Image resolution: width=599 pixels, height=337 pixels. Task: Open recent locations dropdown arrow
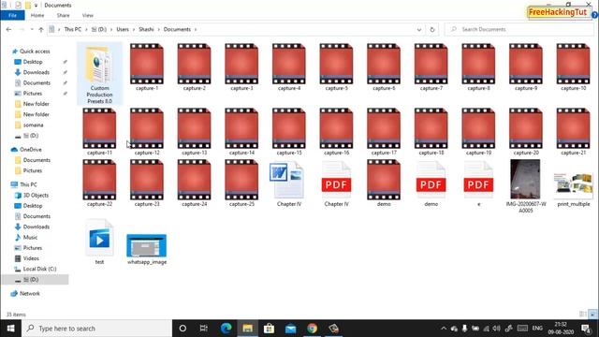click(x=32, y=29)
